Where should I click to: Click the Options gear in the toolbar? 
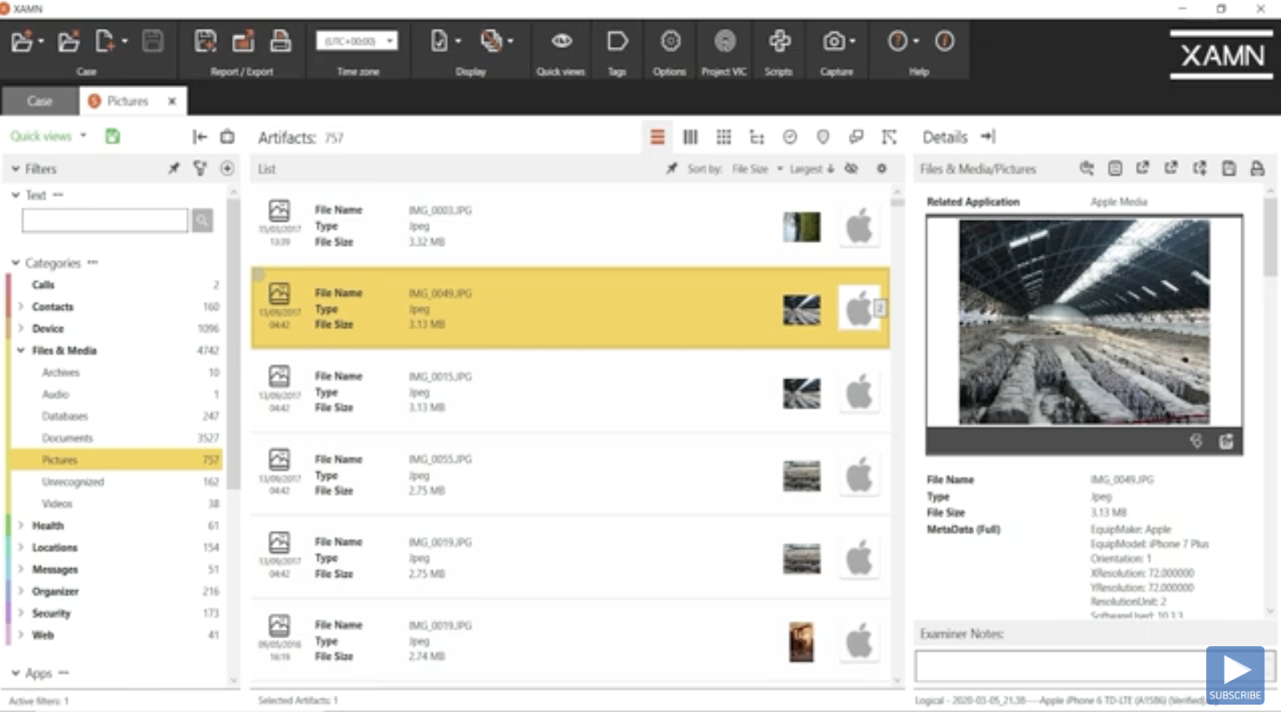click(669, 42)
